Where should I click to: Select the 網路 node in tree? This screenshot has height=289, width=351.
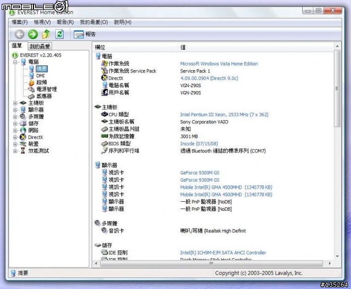point(33,131)
